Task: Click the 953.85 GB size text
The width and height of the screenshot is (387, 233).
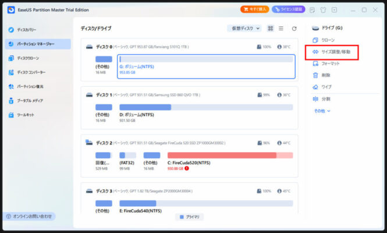Action: click(127, 73)
